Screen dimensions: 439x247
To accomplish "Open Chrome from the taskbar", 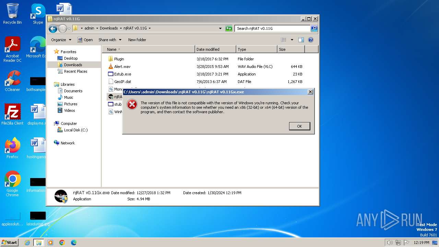I will (x=62, y=243).
